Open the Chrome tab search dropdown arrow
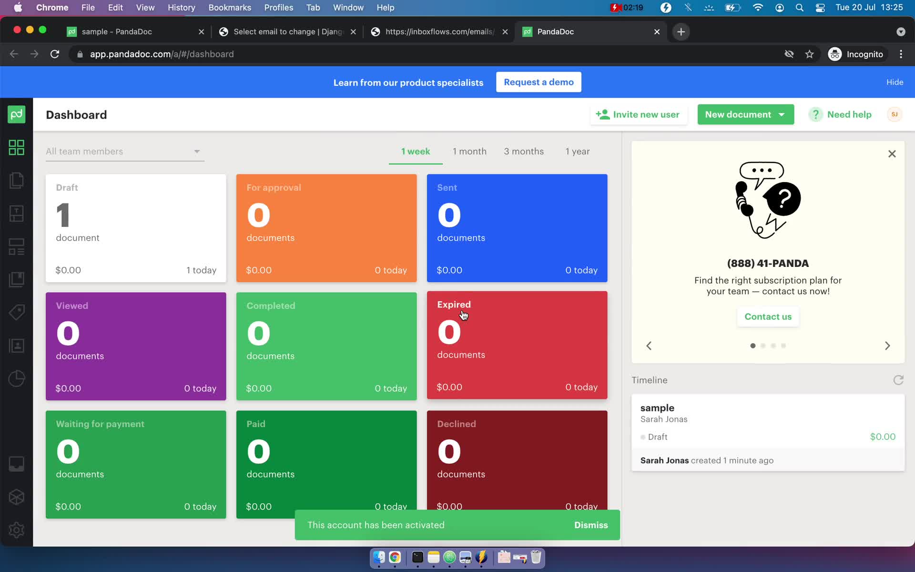This screenshot has height=572, width=915. coord(901,32)
